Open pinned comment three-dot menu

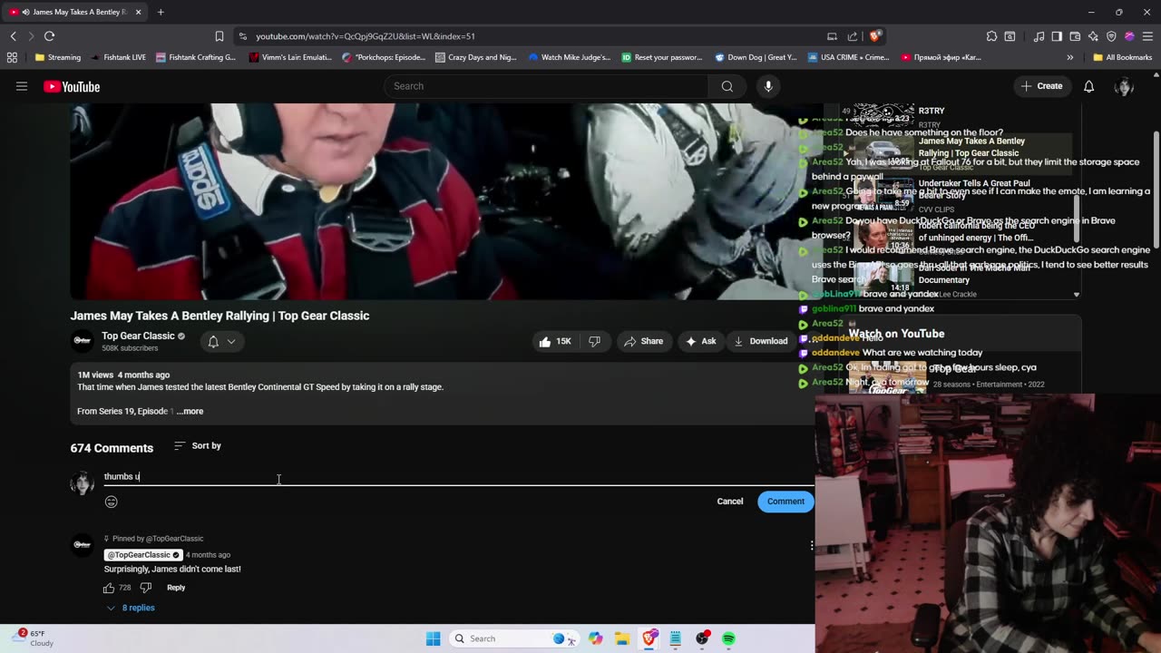pyautogui.click(x=811, y=545)
